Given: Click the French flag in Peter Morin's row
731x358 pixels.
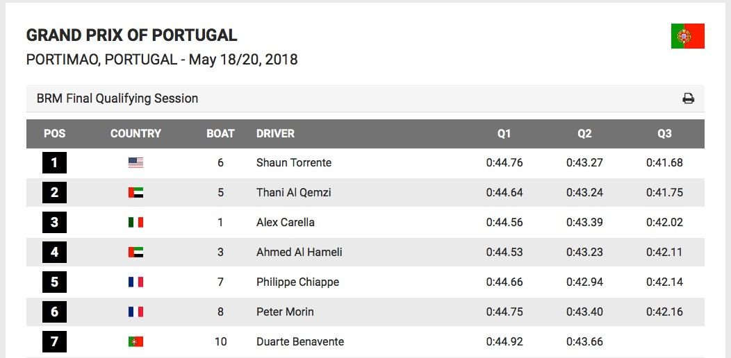Looking at the screenshot, I should tap(135, 312).
